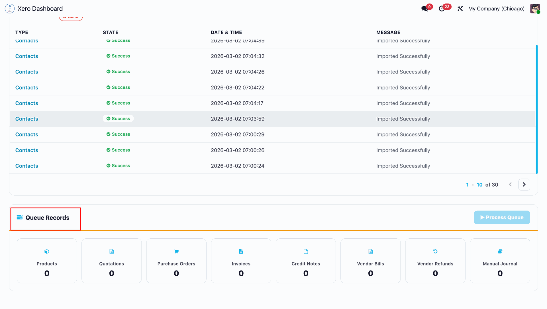
Task: Open the Products queue card
Action: coord(47,261)
